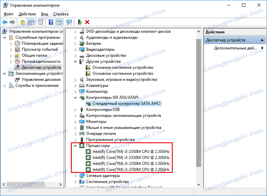Expand DVD-дисководы и дисководы компакт-дисков node
The height and width of the screenshot is (196, 267).
click(x=76, y=32)
